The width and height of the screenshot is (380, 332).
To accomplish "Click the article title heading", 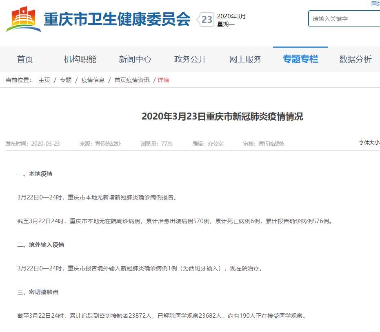I will point(222,117).
